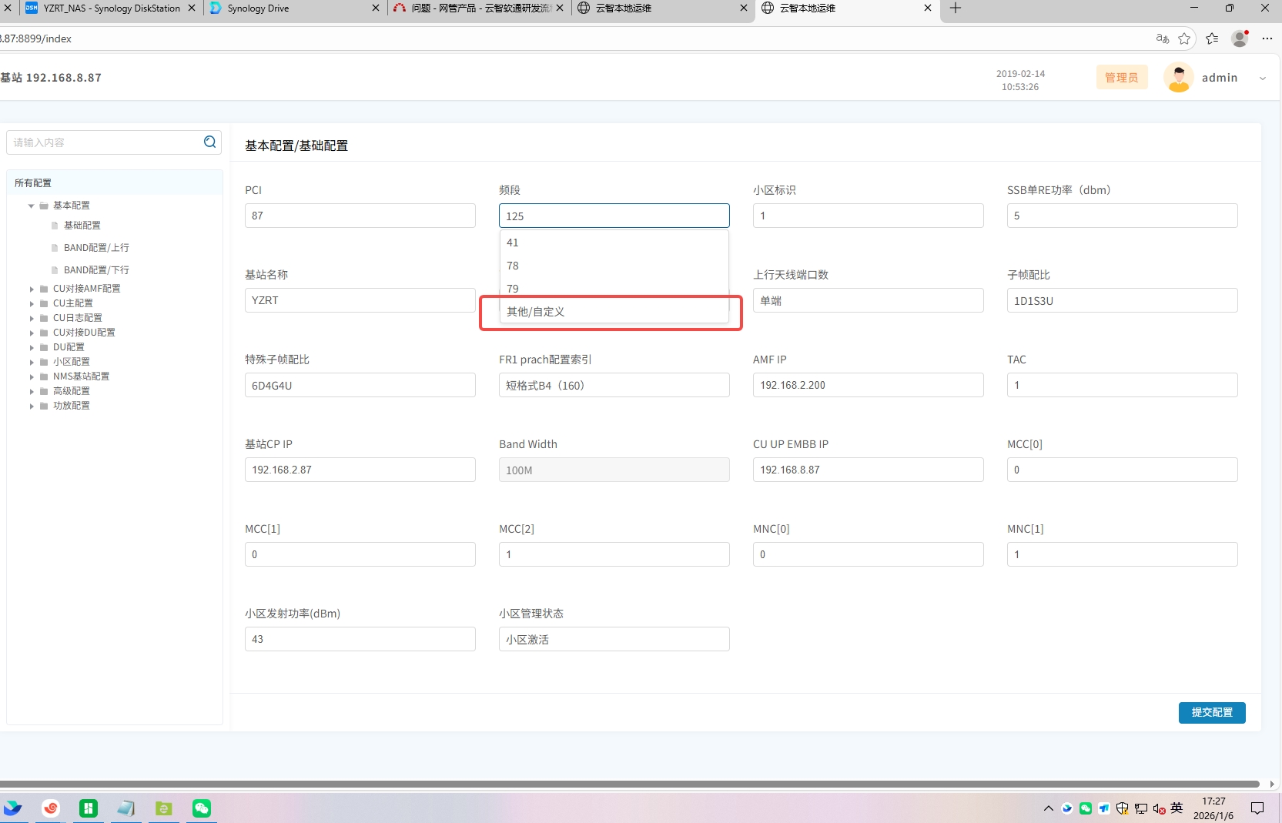Click the PCI input field
Image resolution: width=1282 pixels, height=823 pixels.
tap(360, 216)
